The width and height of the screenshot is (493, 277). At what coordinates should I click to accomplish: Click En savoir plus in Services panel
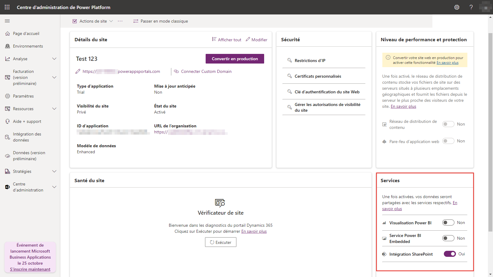click(x=392, y=209)
